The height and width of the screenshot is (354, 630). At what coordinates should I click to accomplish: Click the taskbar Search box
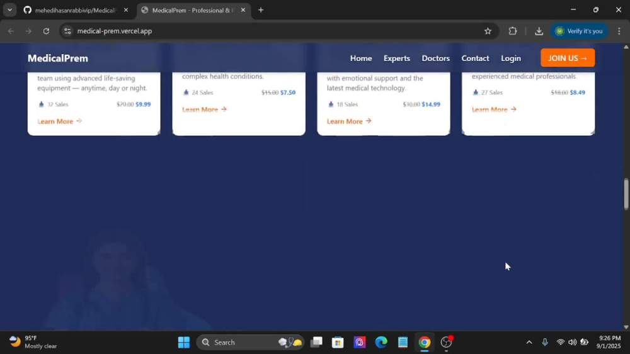(x=250, y=342)
